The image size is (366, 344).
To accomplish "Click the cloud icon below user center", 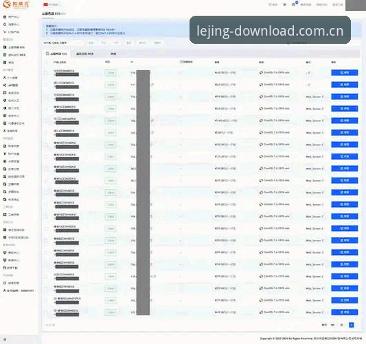I will pos(5,24).
